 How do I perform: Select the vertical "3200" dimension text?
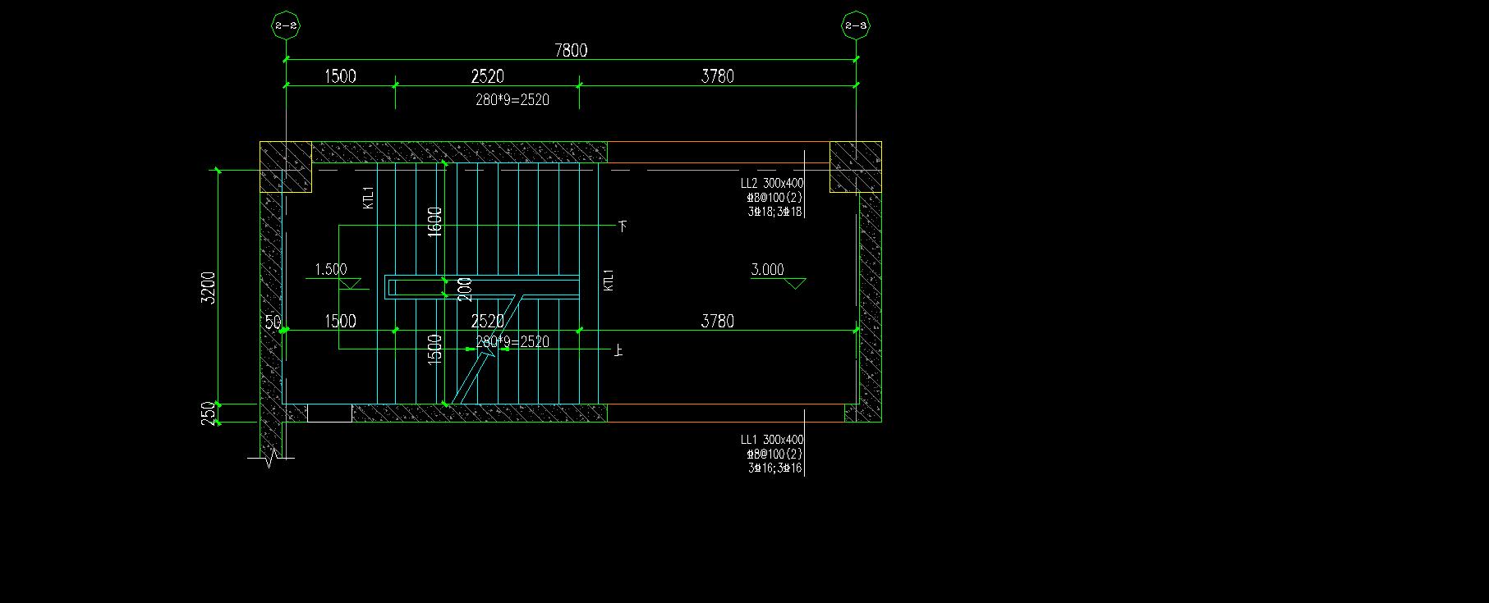(209, 288)
